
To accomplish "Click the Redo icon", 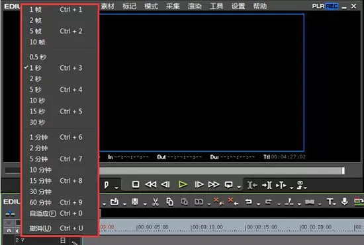I will [269, 202].
